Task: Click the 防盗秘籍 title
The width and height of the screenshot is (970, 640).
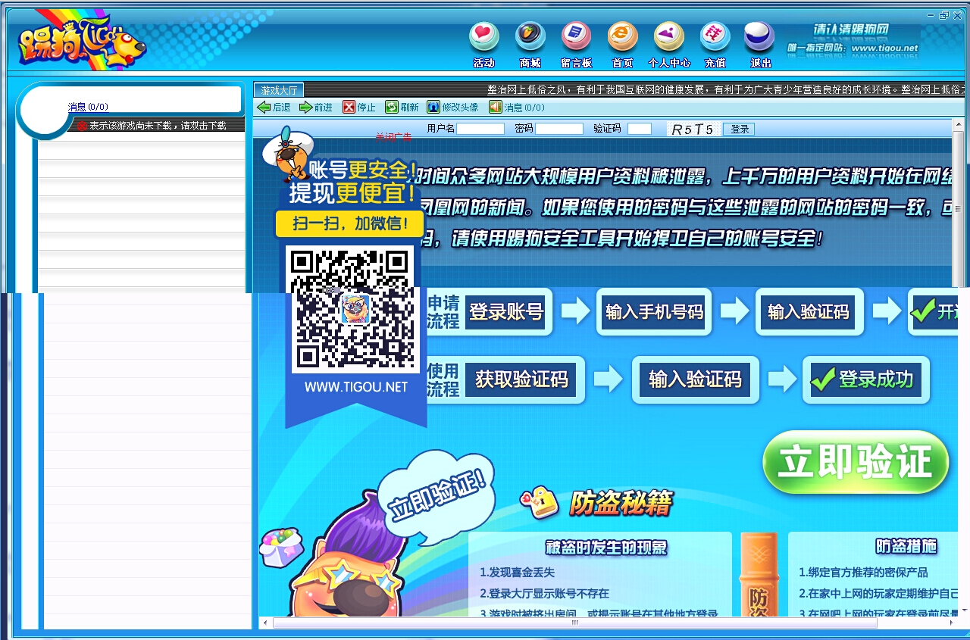Action: [x=621, y=503]
